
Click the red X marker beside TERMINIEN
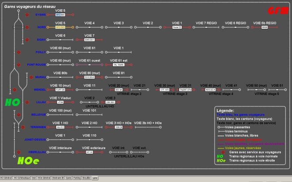pos(23,127)
